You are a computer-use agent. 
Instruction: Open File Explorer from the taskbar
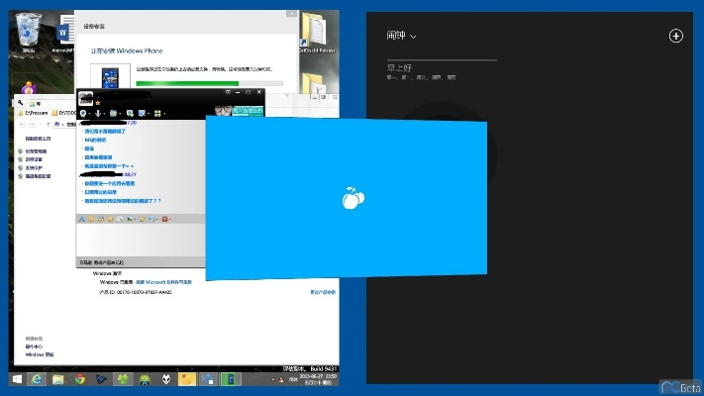58,378
